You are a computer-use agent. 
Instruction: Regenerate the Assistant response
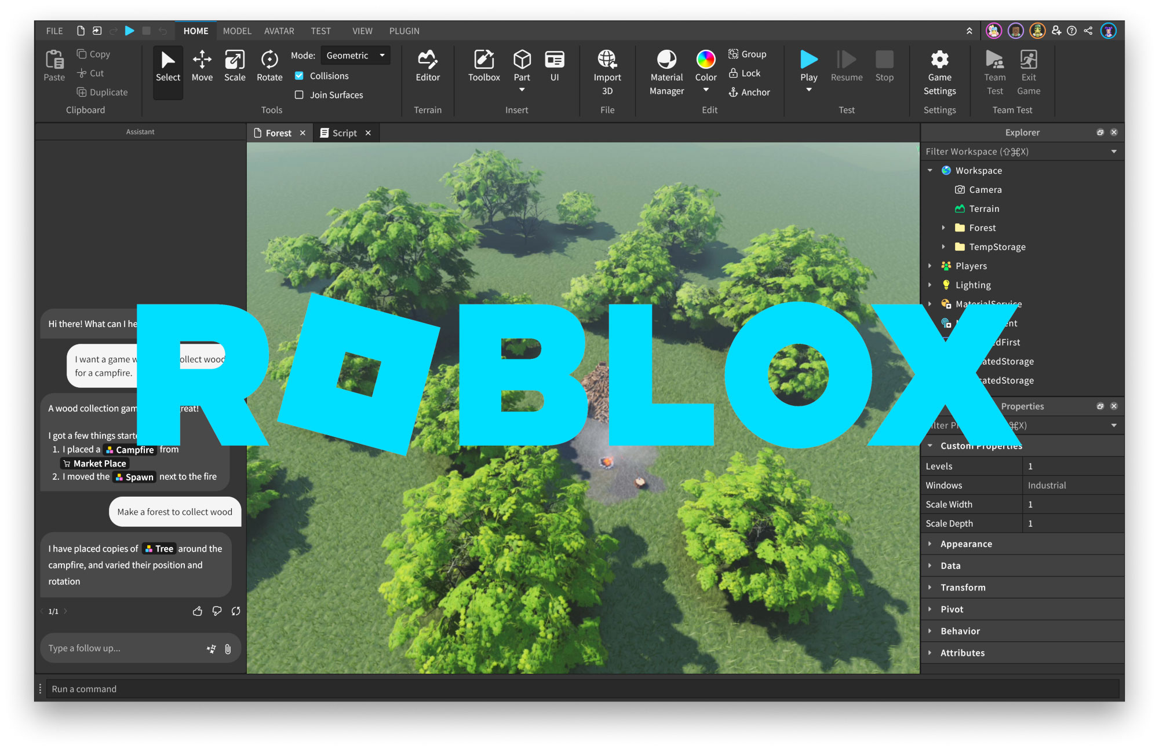pyautogui.click(x=236, y=611)
